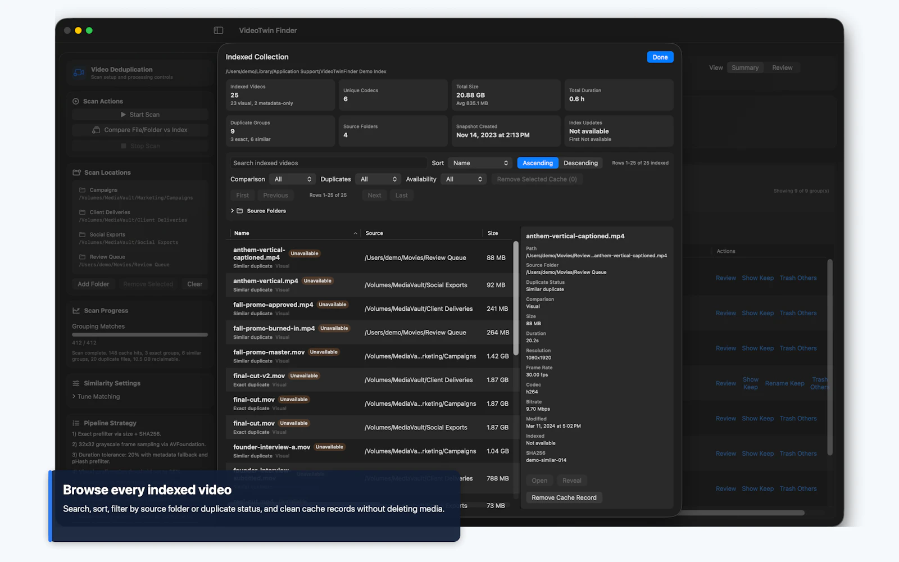The image size is (899, 562).
Task: Select Ascending sort order
Action: 538,163
